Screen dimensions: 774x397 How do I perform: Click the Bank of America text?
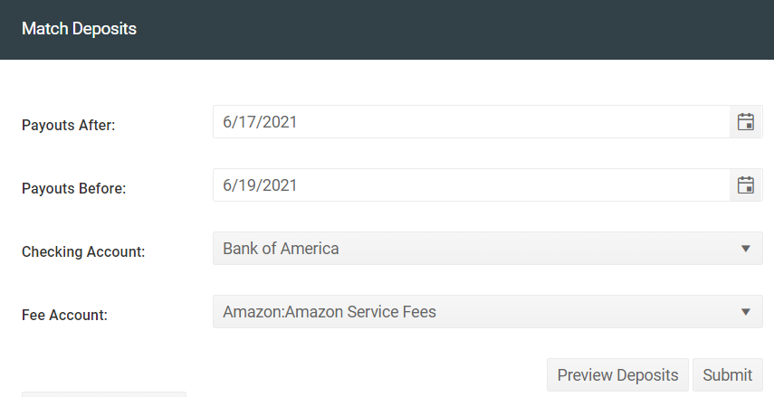281,249
